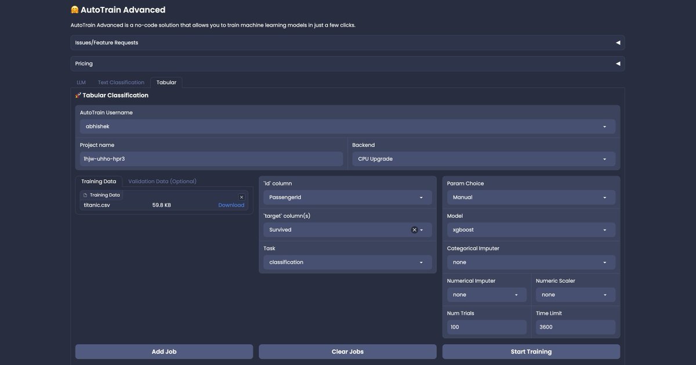
Task: Open the Backend dropdown showing CPU Upgrade
Action: pyautogui.click(x=484, y=159)
